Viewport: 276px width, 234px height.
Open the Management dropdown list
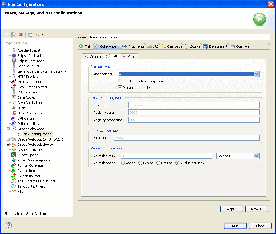257,74
